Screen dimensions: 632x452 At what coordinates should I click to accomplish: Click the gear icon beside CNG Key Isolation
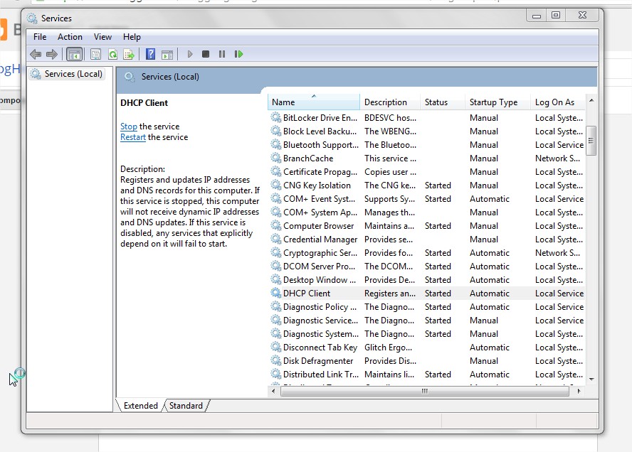pos(275,185)
